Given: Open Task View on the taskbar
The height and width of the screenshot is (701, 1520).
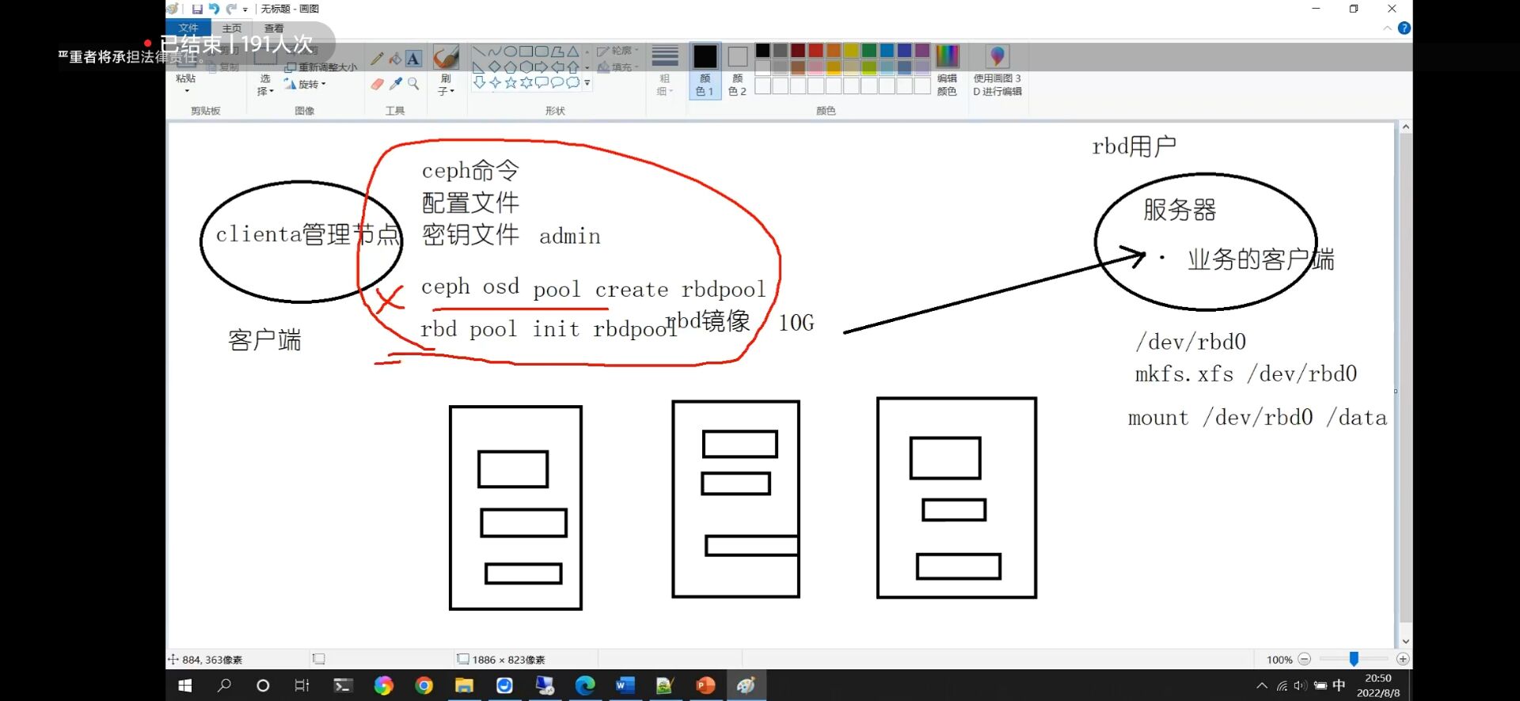Looking at the screenshot, I should coord(302,685).
